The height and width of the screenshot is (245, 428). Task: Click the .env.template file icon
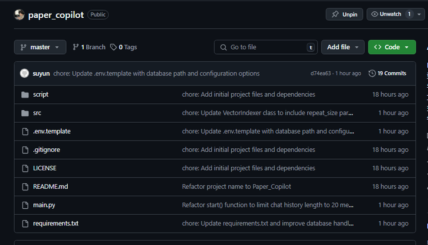[25, 131]
